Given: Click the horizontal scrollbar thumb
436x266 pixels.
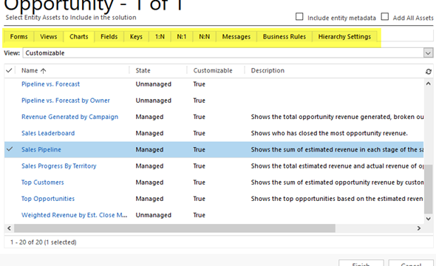Looking at the screenshot, I should tap(174, 228).
